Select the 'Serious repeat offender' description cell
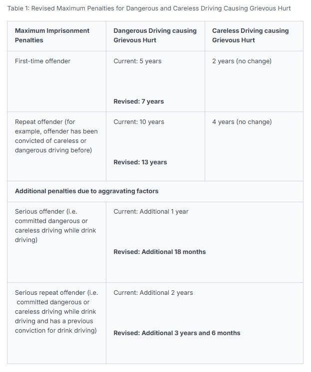Screen dimensions: 311x372 click(x=56, y=323)
